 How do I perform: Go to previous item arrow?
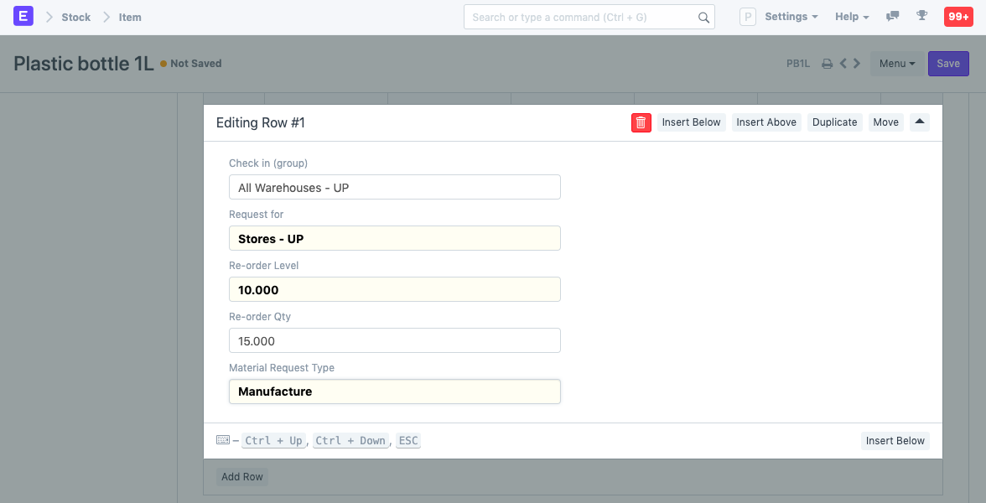pos(843,64)
